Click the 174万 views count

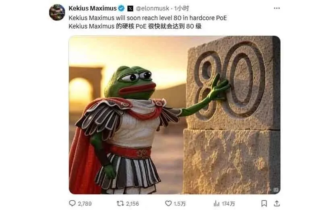[228, 204]
